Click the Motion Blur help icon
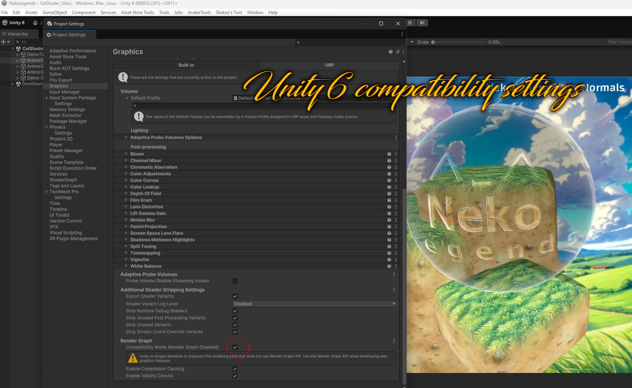Viewport: 632px width, 388px height. click(x=389, y=220)
